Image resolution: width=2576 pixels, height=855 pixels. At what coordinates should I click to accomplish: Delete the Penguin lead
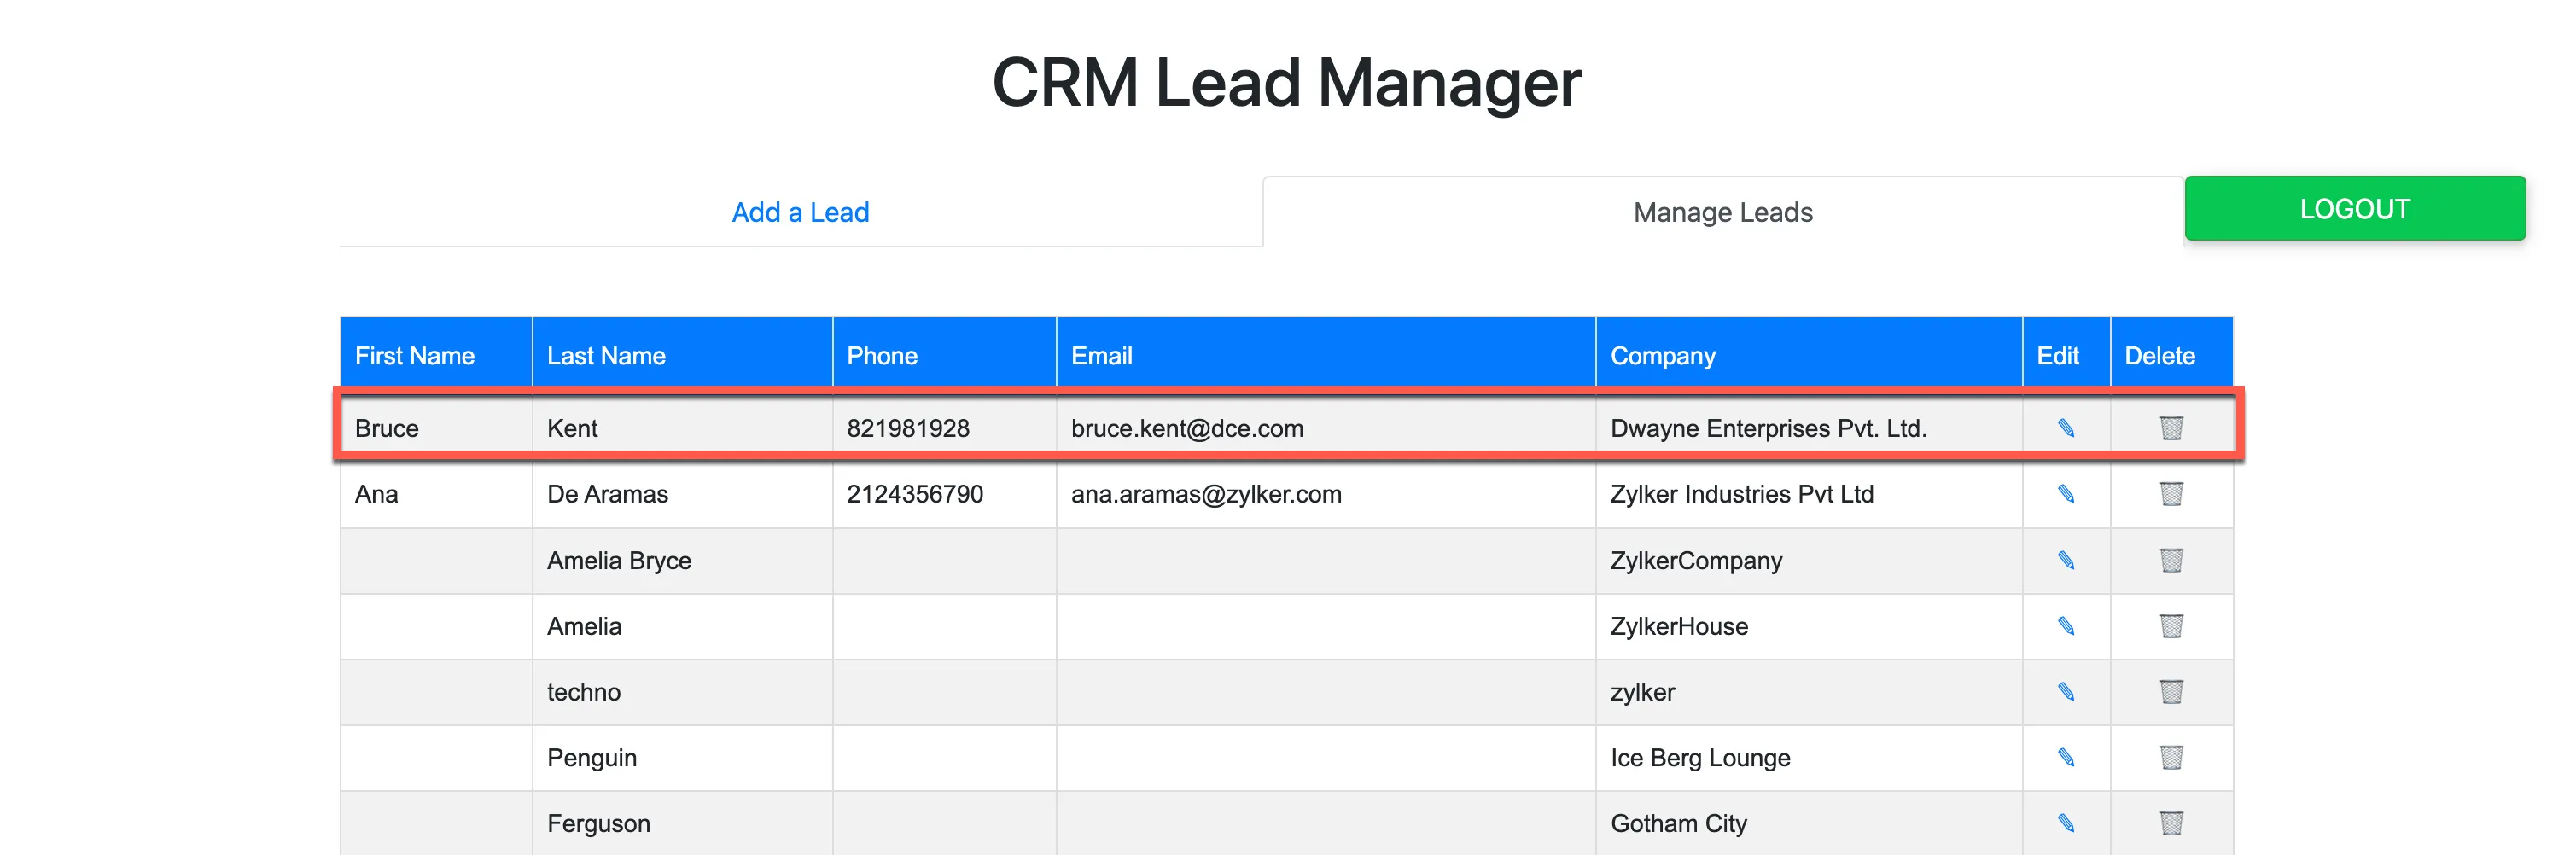[2170, 758]
